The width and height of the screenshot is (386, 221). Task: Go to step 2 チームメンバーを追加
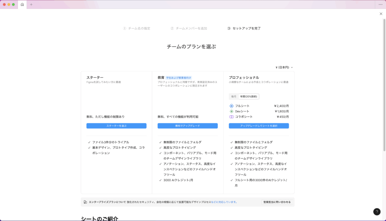(x=189, y=28)
